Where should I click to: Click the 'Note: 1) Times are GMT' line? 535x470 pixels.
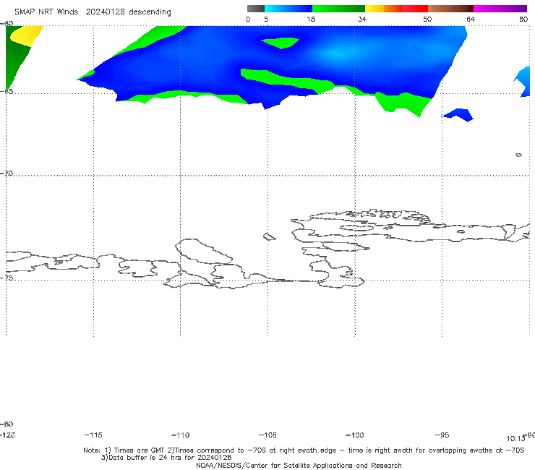click(x=304, y=450)
